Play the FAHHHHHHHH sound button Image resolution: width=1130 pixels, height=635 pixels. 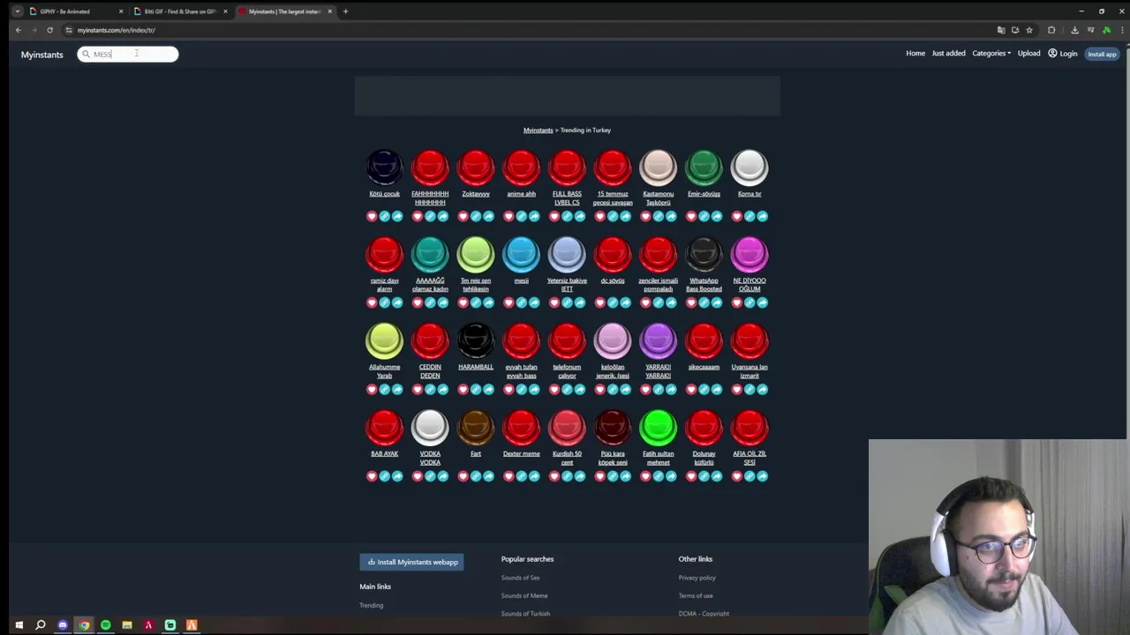click(430, 168)
